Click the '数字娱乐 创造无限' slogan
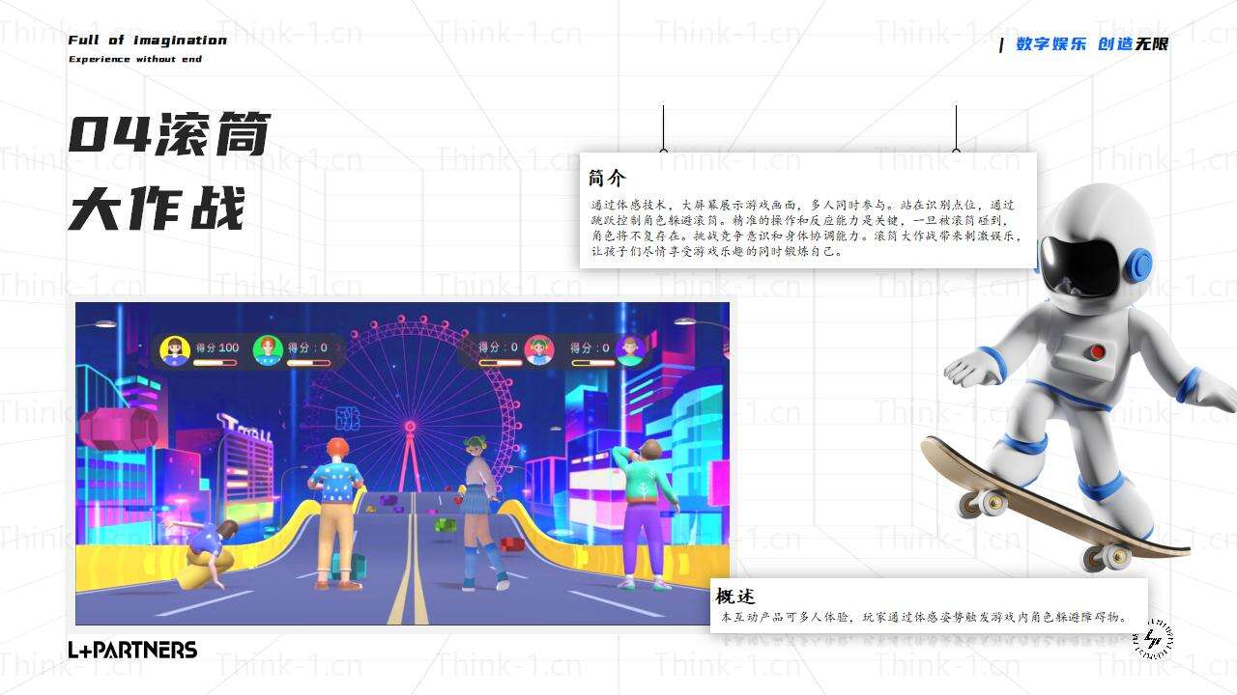The width and height of the screenshot is (1237, 695). click(x=1091, y=44)
